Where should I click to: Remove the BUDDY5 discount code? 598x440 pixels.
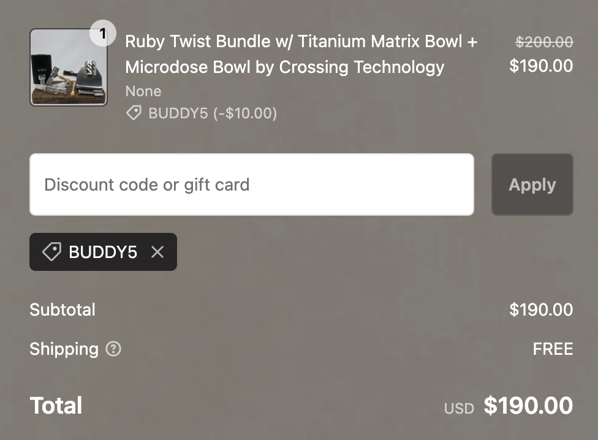pos(157,252)
